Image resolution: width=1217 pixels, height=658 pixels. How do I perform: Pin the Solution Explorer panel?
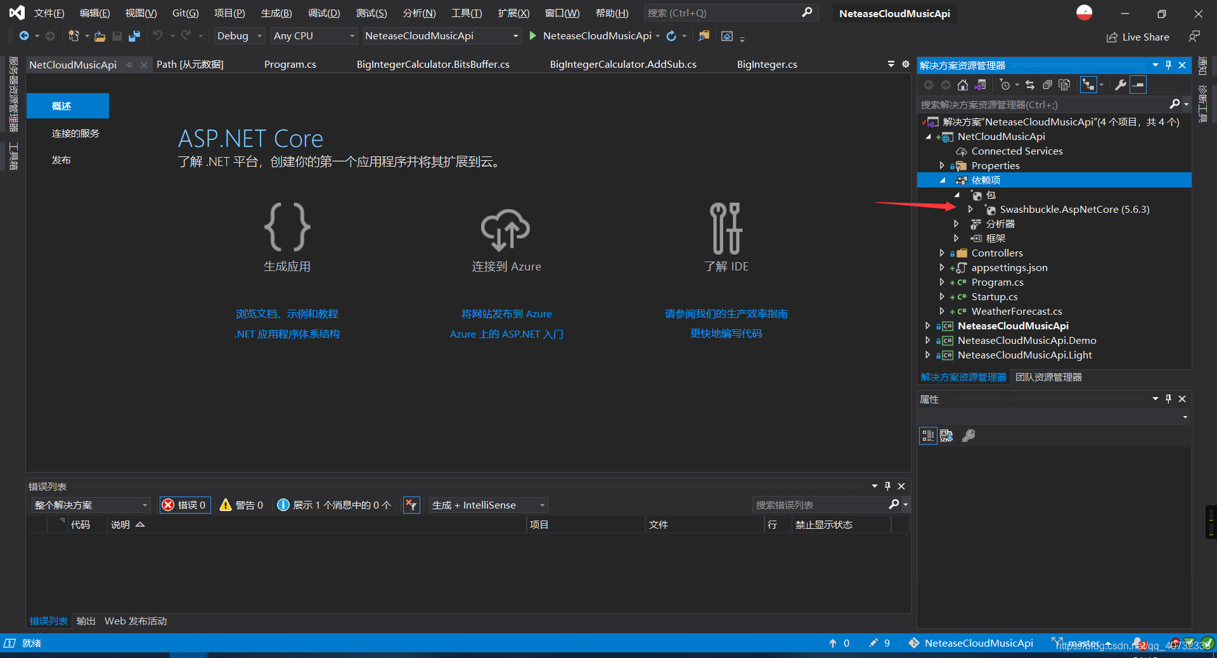(x=1168, y=65)
